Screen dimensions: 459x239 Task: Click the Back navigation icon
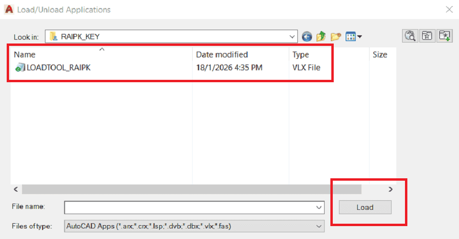(x=307, y=36)
